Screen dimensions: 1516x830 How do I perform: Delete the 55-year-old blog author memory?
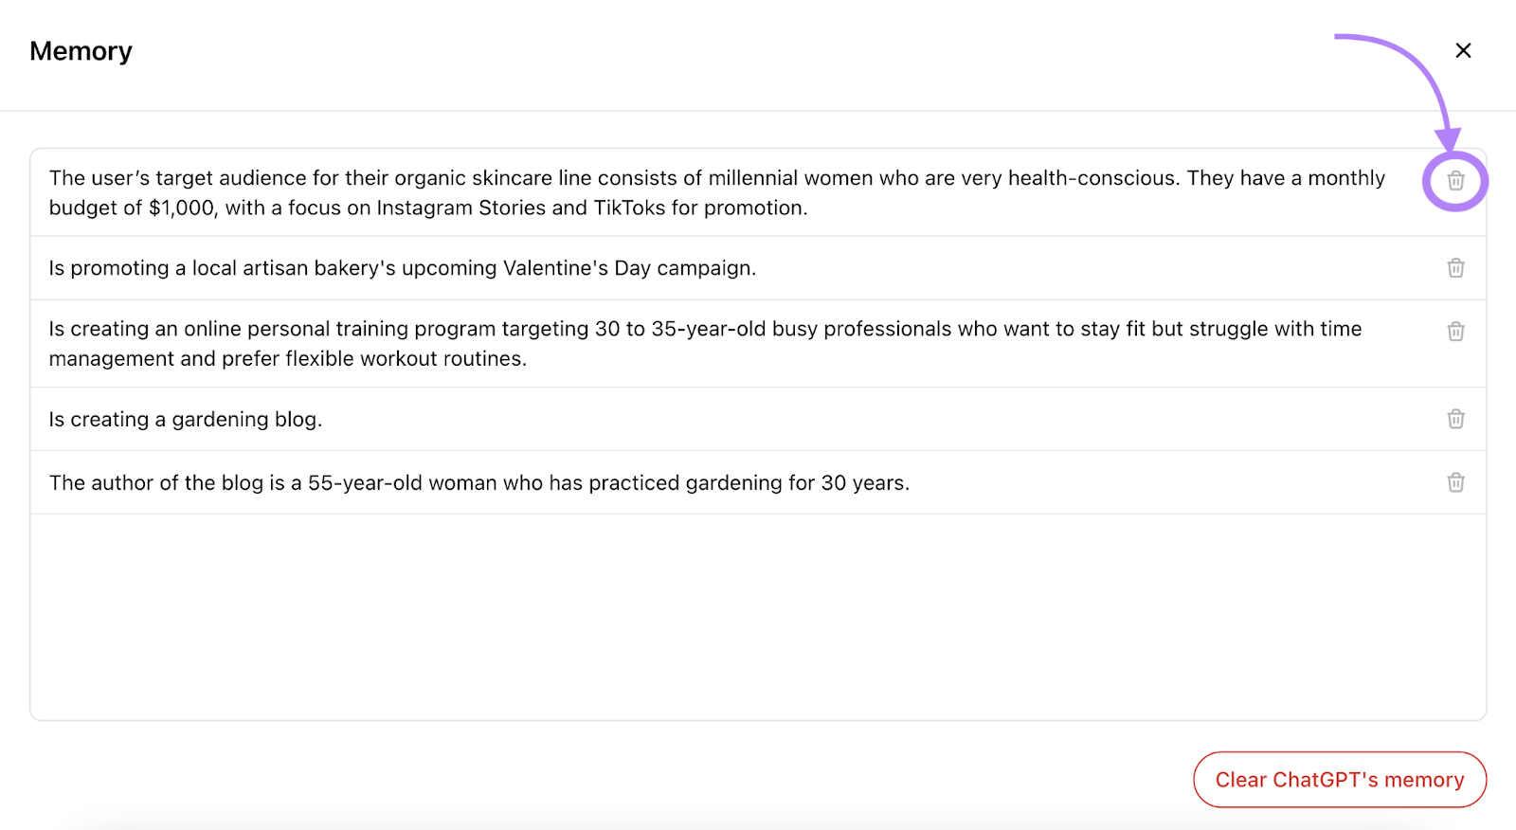point(1455,482)
